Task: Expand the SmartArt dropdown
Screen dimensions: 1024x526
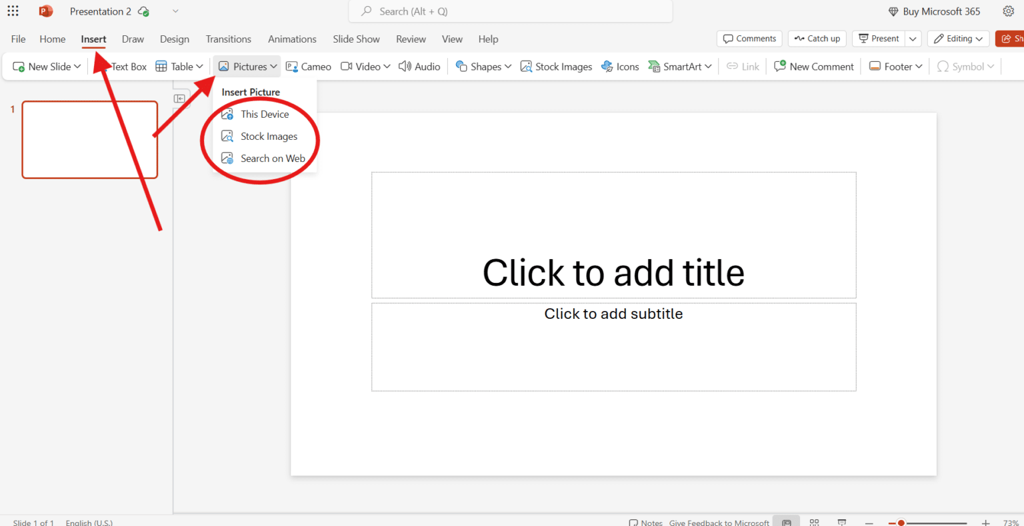Action: (x=679, y=66)
